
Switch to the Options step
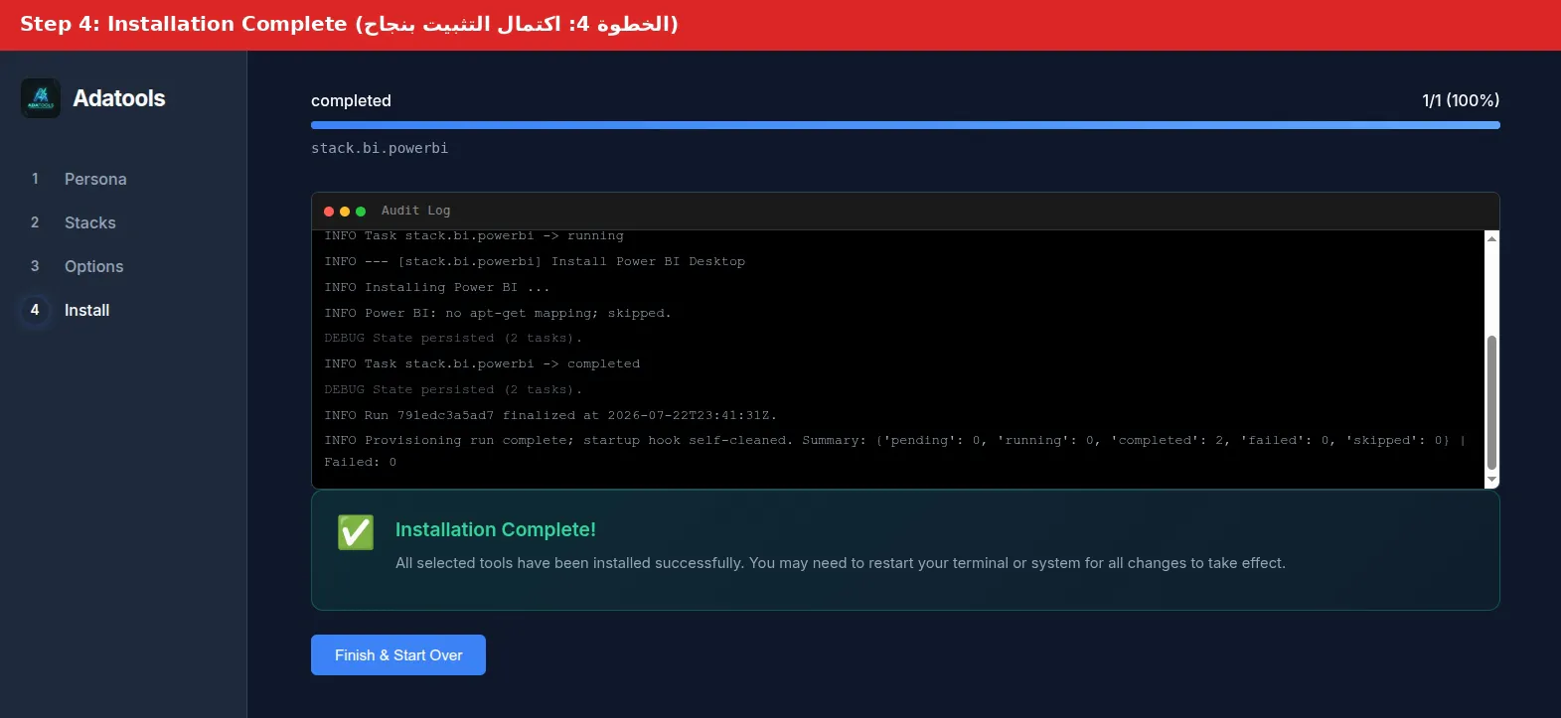click(x=94, y=266)
